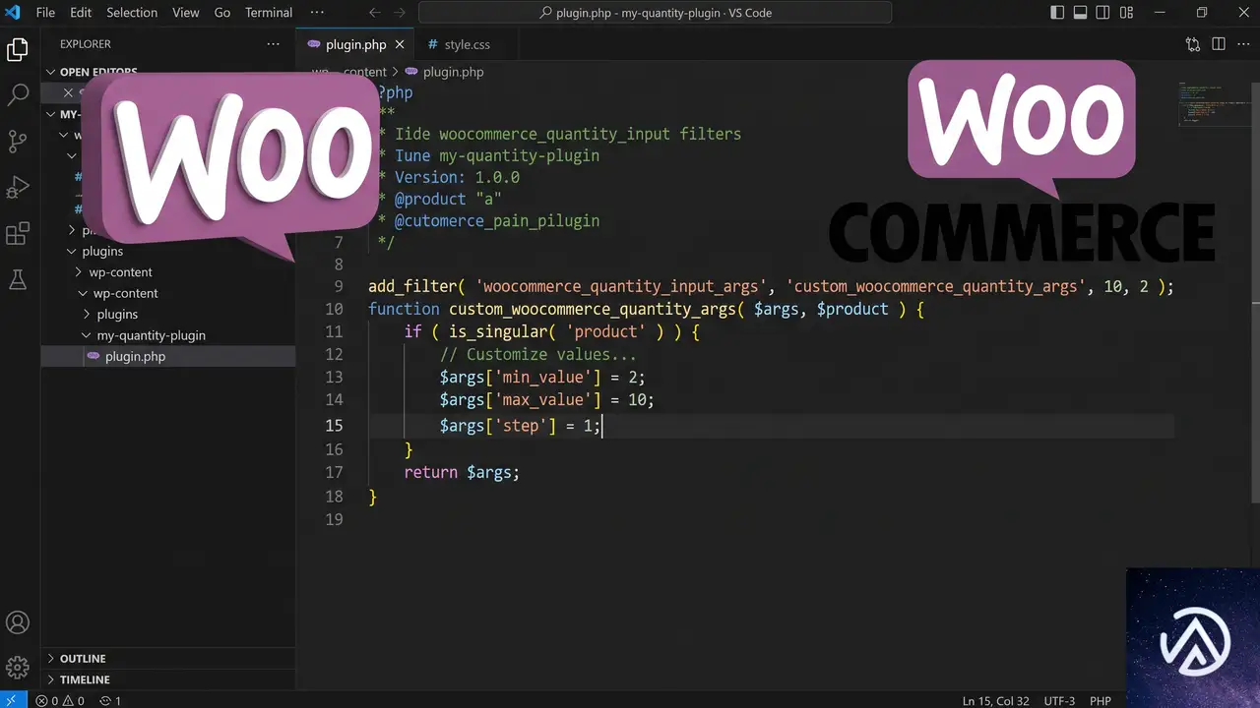
Task: Open the Explorer view in the activity bar
Action: pyautogui.click(x=18, y=50)
